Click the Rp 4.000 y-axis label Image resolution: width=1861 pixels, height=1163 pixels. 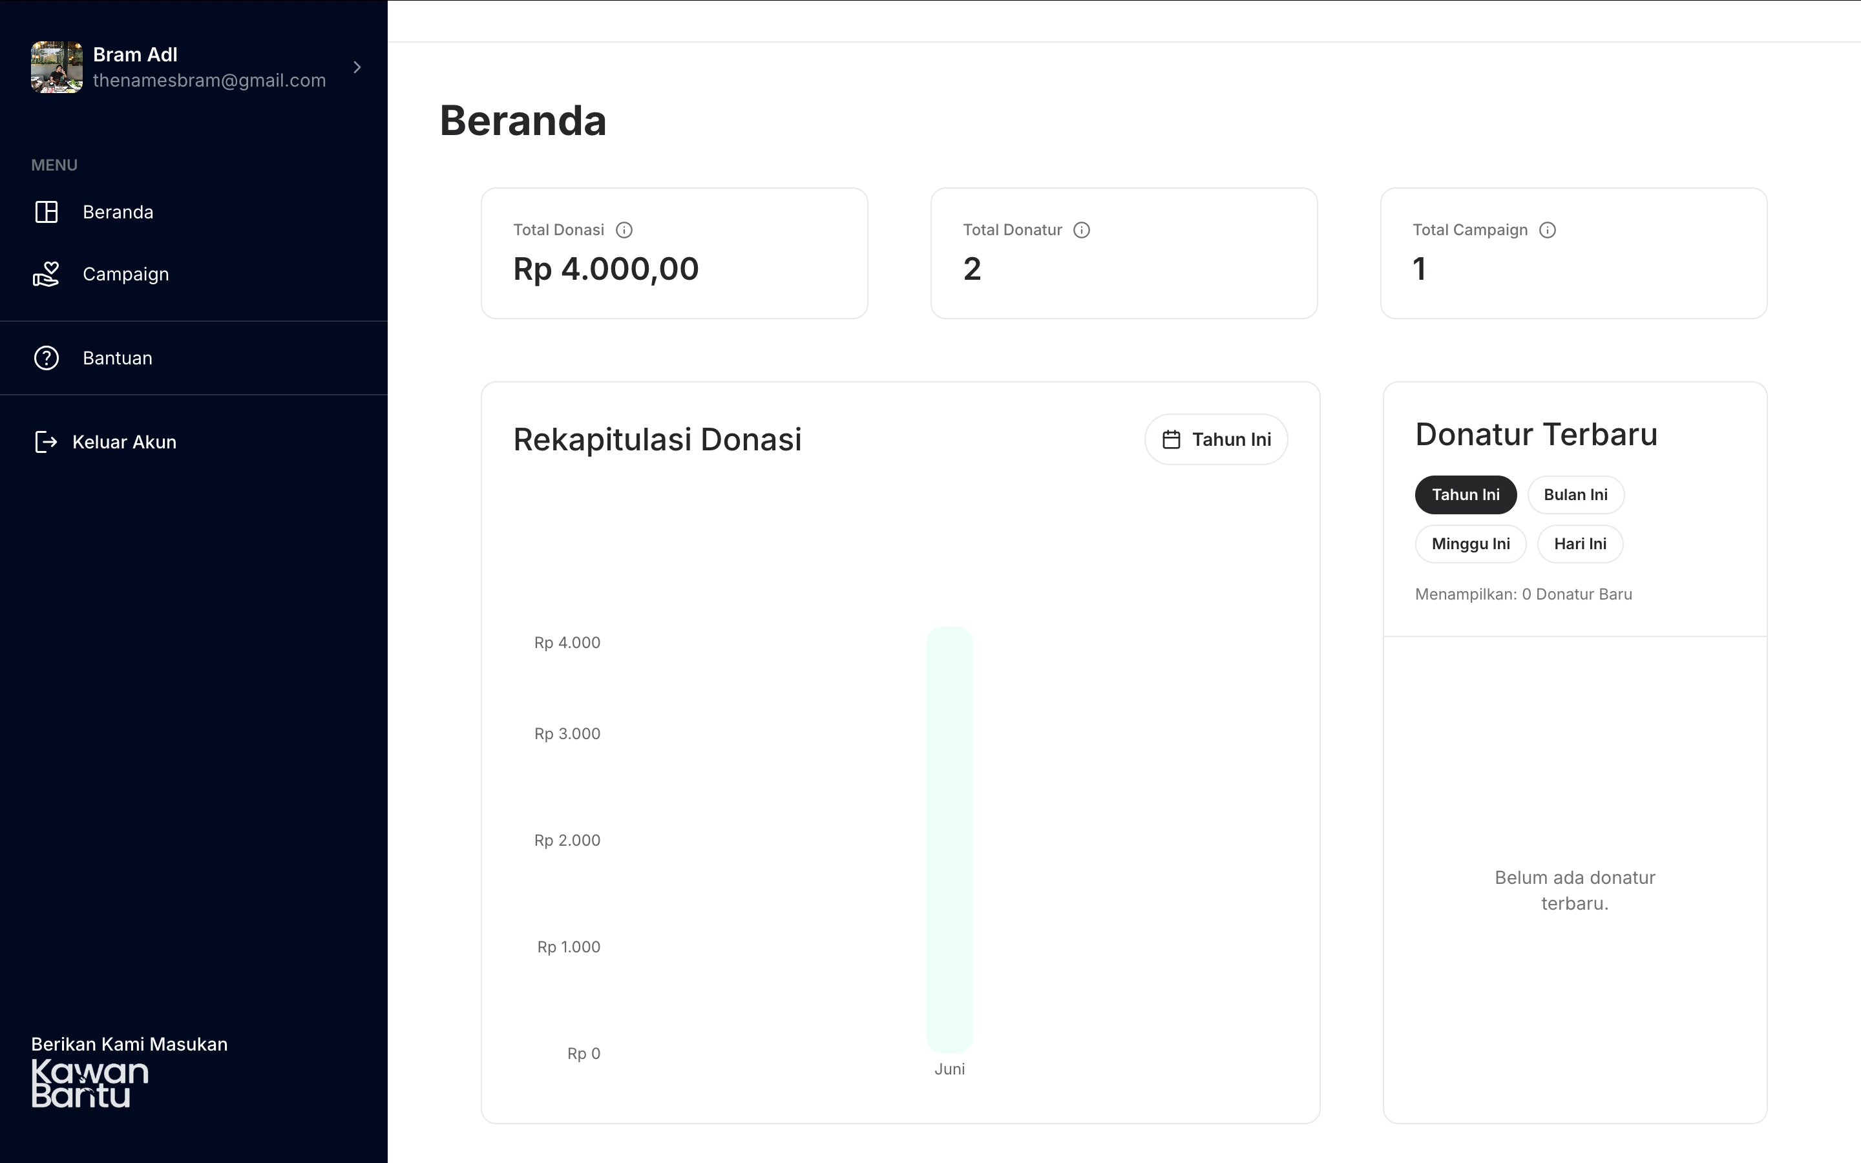567,643
